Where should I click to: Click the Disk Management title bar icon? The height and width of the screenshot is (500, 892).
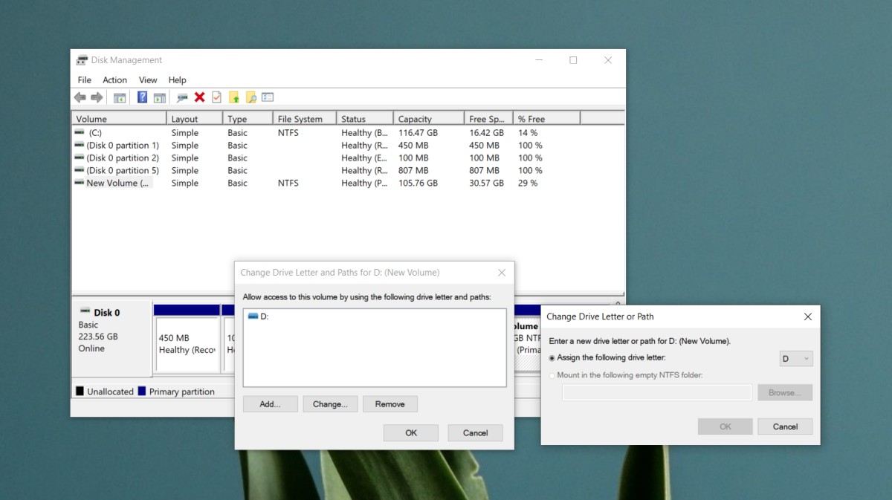click(x=82, y=60)
